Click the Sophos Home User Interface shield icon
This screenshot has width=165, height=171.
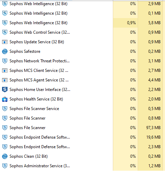tap(5, 90)
